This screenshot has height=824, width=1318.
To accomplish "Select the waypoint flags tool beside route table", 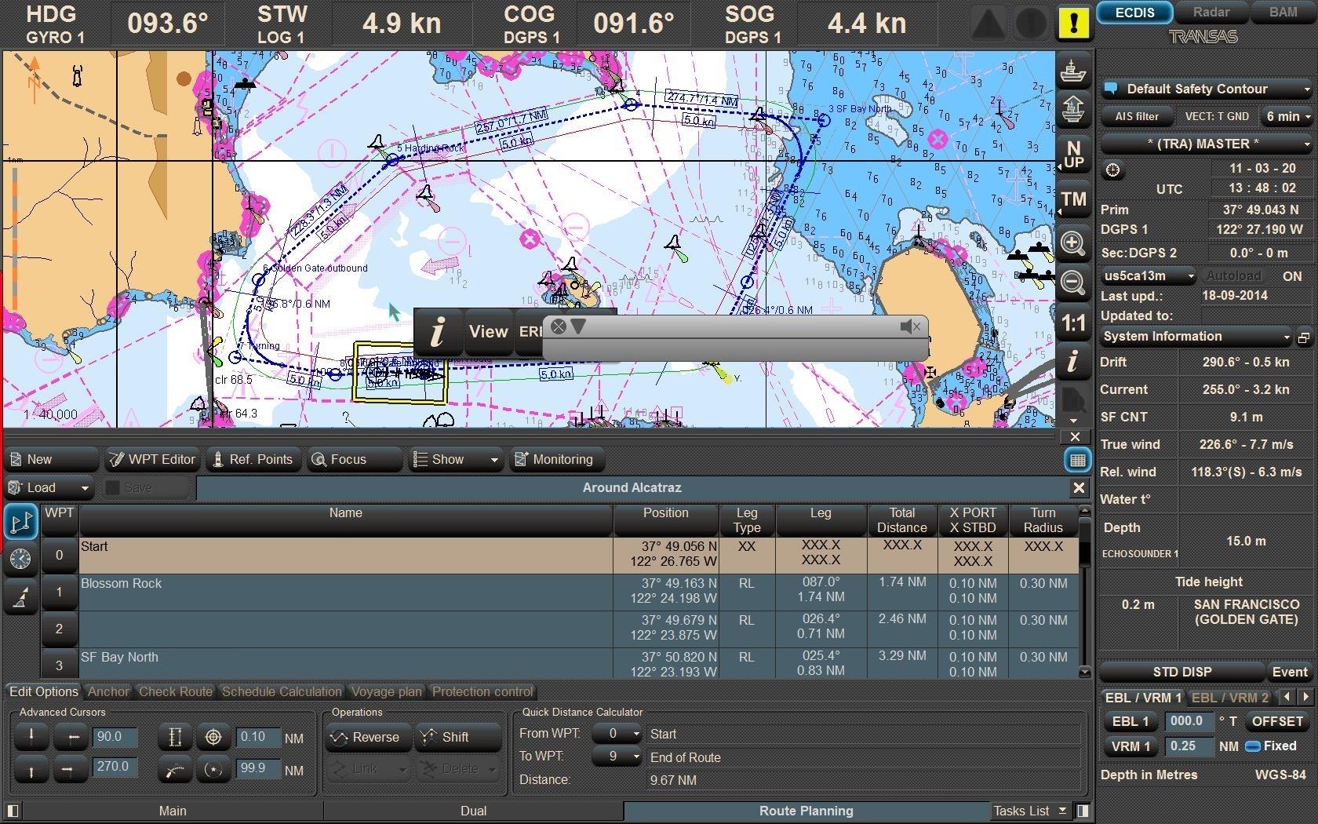I will tap(20, 521).
